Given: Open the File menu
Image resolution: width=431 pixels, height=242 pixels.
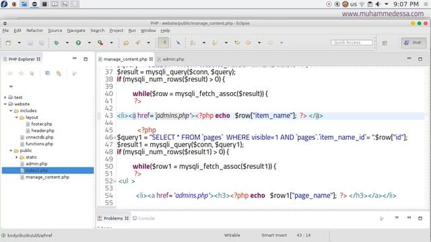Looking at the screenshot, I should pos(5,30).
